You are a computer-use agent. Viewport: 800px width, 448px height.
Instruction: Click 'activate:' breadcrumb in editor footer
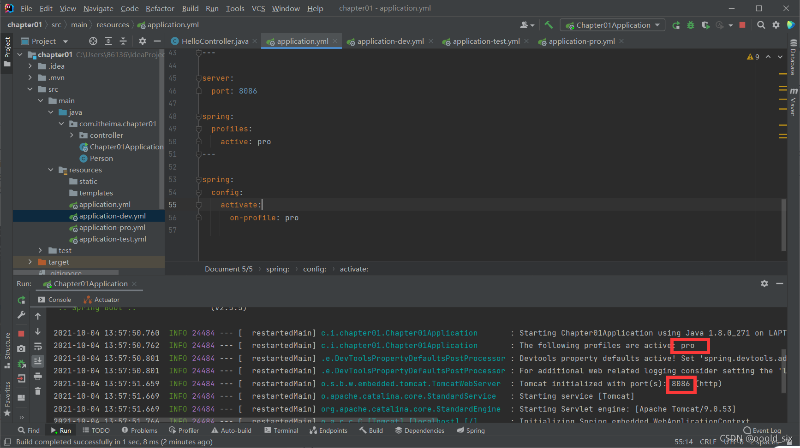(354, 269)
